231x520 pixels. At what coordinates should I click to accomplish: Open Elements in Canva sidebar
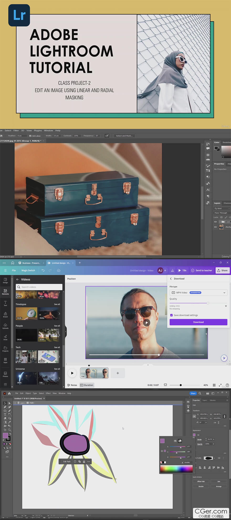pos(5,292)
